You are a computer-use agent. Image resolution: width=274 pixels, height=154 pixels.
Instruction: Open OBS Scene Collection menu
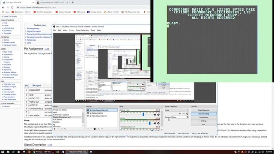82,30
